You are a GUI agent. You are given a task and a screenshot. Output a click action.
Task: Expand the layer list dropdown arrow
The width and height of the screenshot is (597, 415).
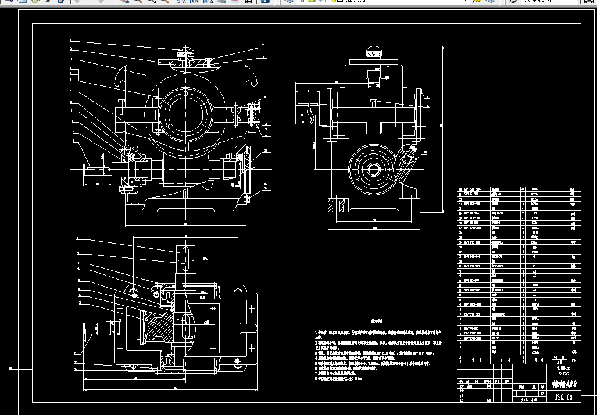pyautogui.click(x=465, y=1)
